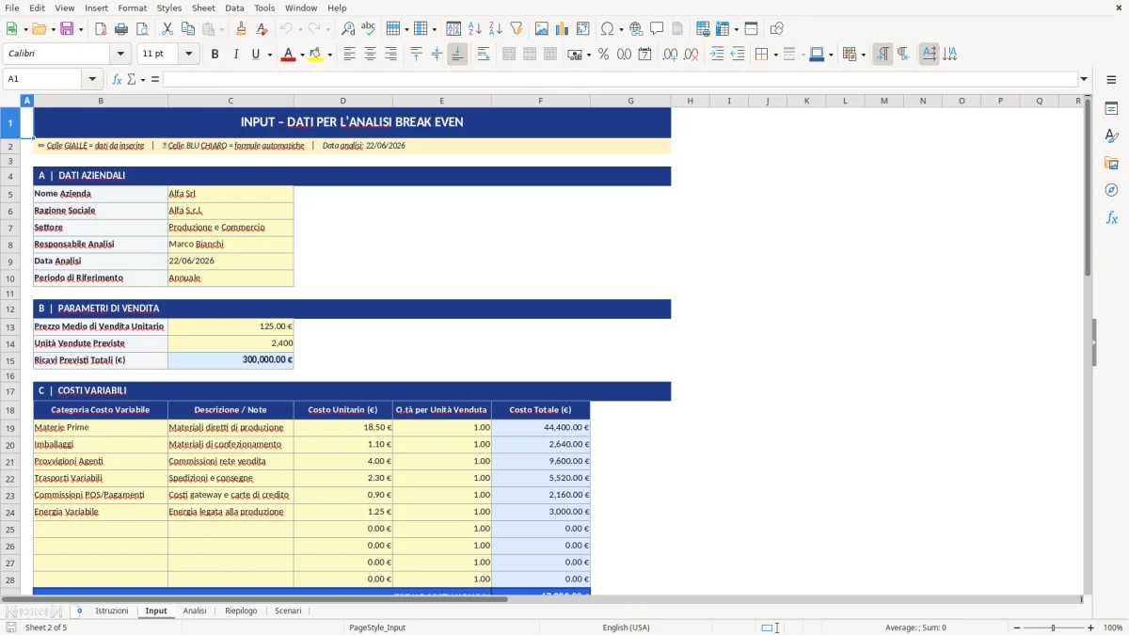Click zoom in plus button

pyautogui.click(x=1091, y=627)
